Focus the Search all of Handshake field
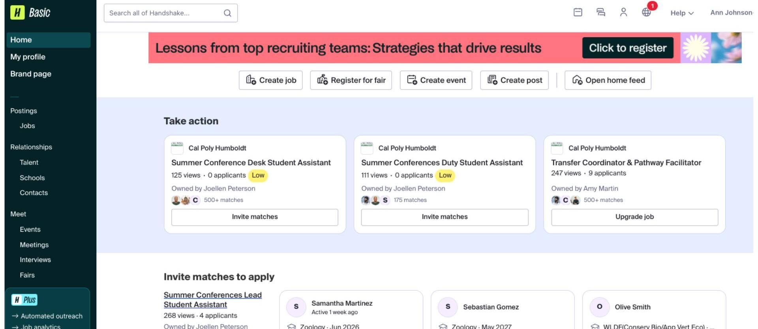 [x=171, y=13]
